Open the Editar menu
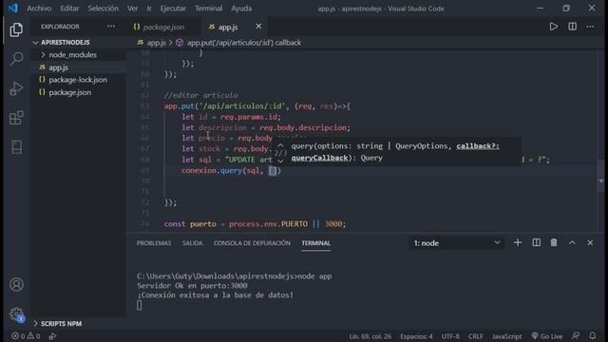The width and height of the screenshot is (608, 342). point(69,9)
